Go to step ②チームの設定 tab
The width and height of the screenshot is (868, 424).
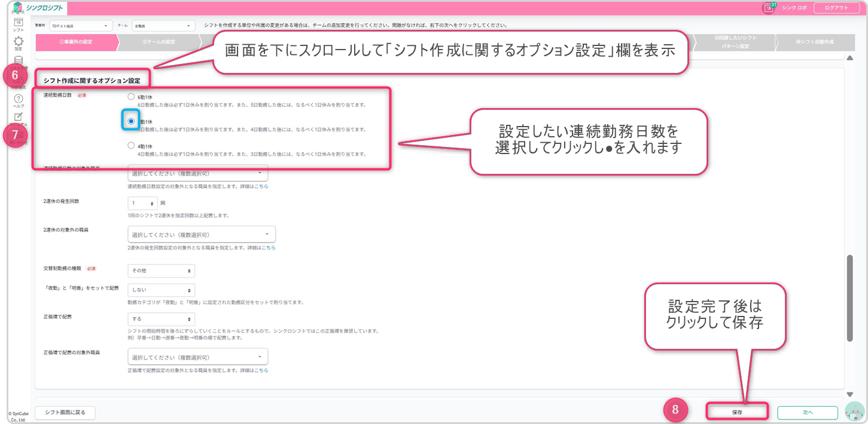[x=159, y=42]
